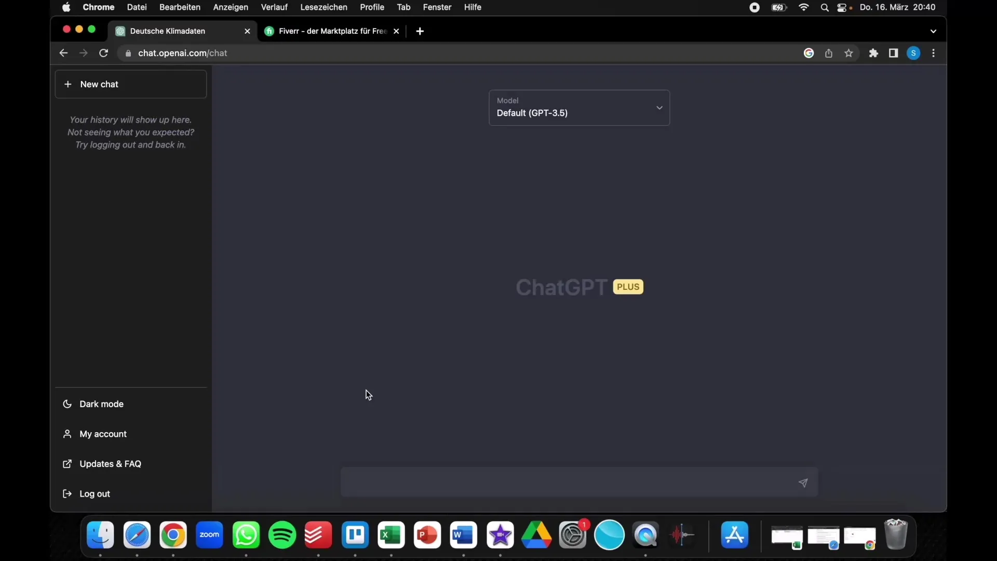Select the Datei menu item

pyautogui.click(x=136, y=8)
